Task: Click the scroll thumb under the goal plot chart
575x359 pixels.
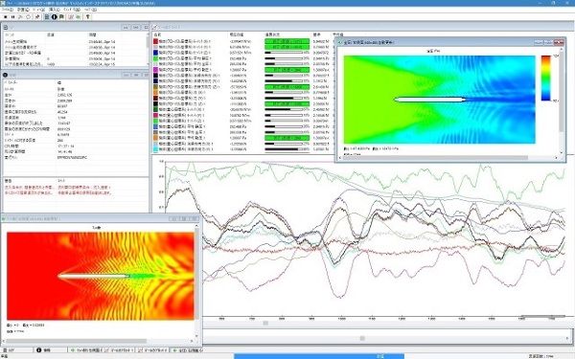Action: coord(265,323)
